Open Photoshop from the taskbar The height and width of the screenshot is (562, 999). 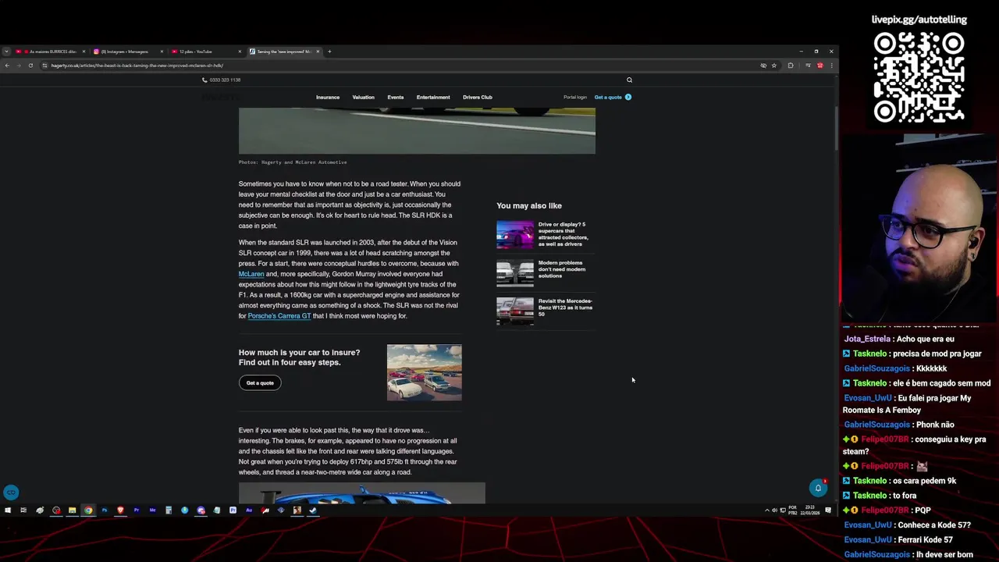(x=105, y=510)
